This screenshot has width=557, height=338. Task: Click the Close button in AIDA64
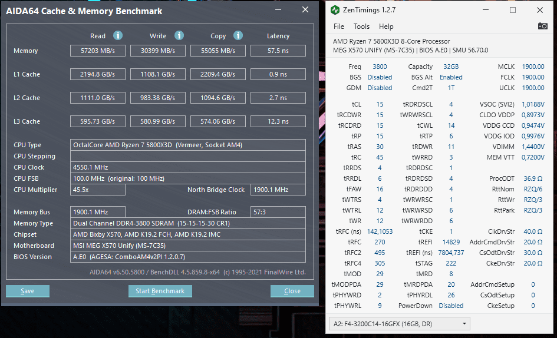[x=292, y=291]
